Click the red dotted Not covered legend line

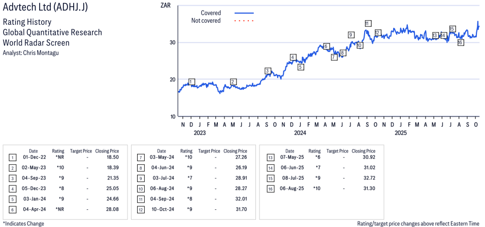tap(244, 21)
